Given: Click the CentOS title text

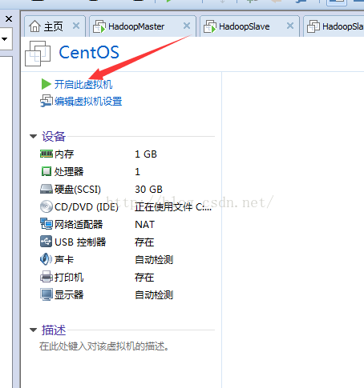Looking at the screenshot, I should pyautogui.click(x=89, y=52).
